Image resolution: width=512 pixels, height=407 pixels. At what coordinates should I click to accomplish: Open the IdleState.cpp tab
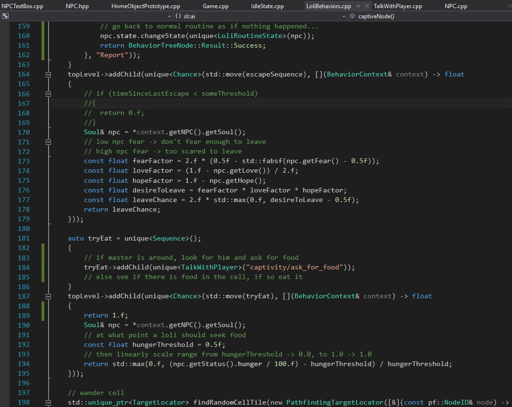[x=268, y=6]
